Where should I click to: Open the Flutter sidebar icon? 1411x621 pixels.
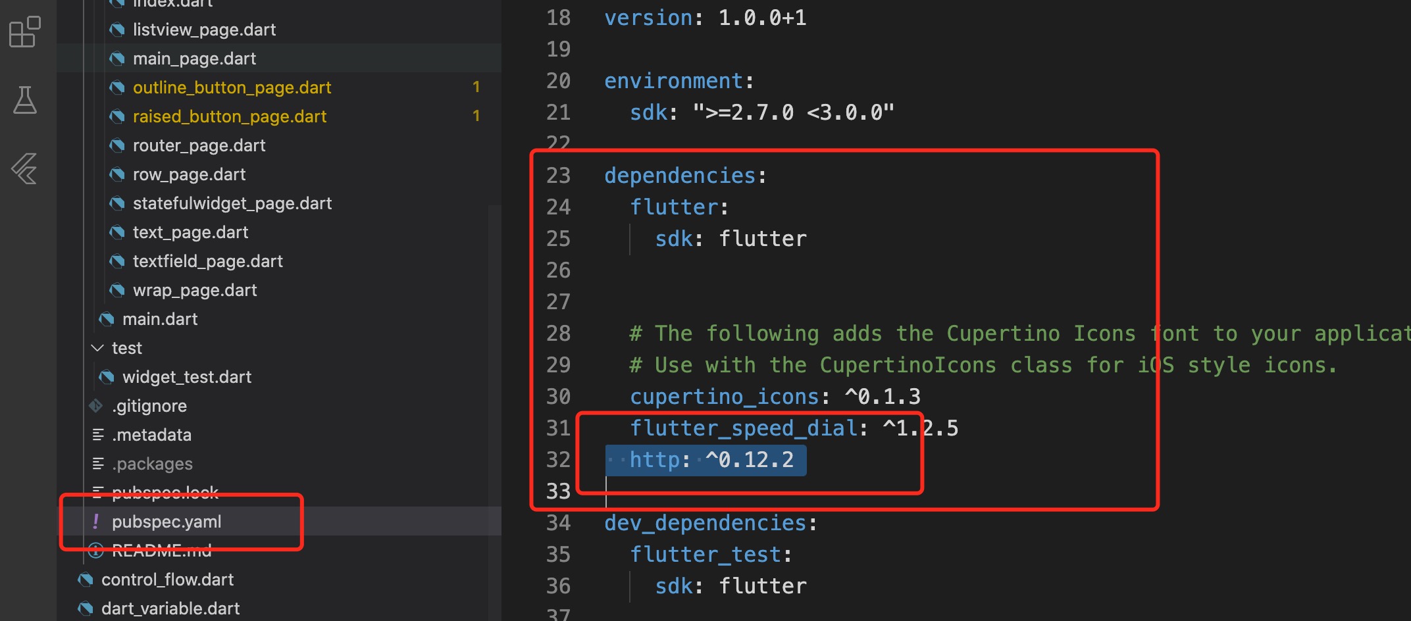tap(24, 168)
